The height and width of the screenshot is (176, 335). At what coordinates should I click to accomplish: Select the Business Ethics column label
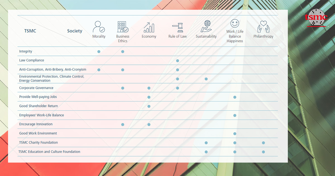[123, 39]
